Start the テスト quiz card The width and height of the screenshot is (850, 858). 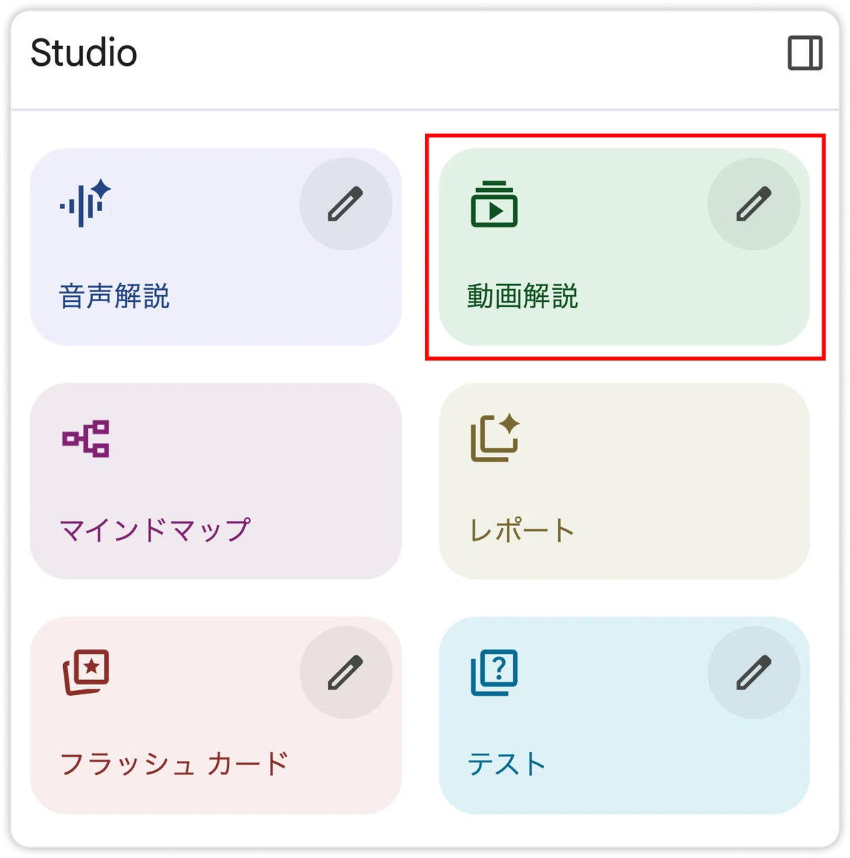point(624,716)
